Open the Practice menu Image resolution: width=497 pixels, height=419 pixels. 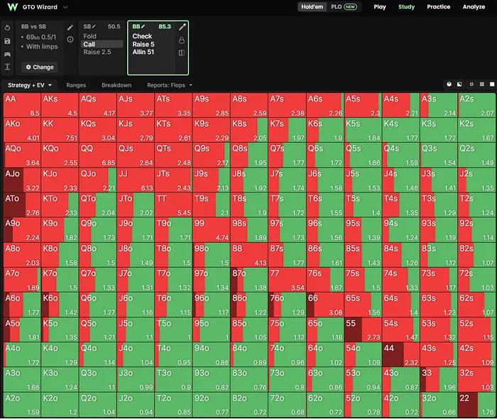pyautogui.click(x=438, y=6)
